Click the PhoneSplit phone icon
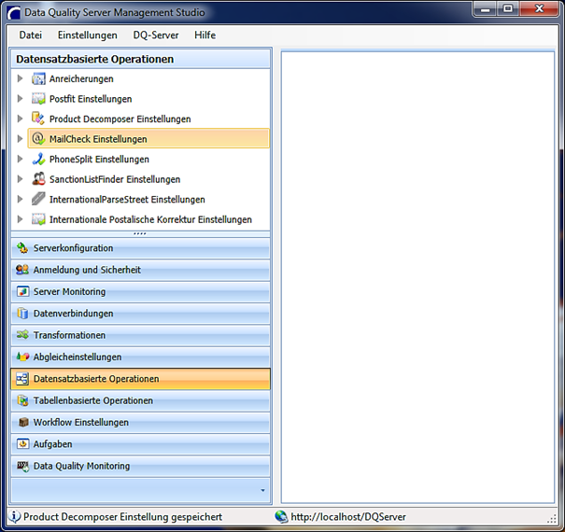 click(x=38, y=159)
